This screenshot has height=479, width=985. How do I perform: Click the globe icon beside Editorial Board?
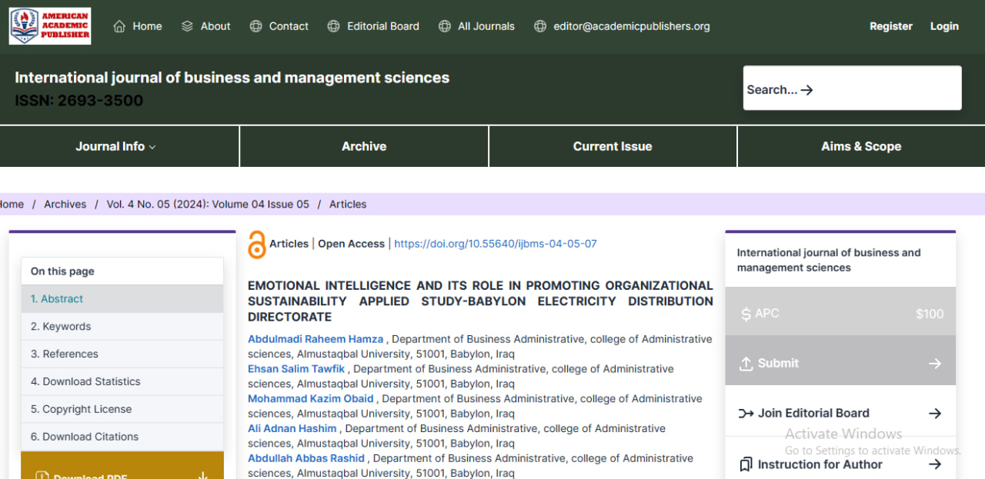[x=333, y=26]
